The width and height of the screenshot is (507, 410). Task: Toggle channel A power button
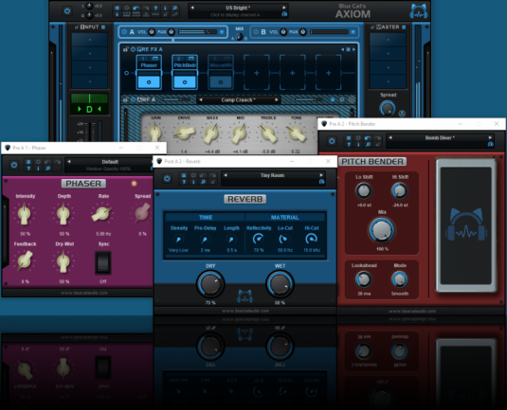coord(124,31)
